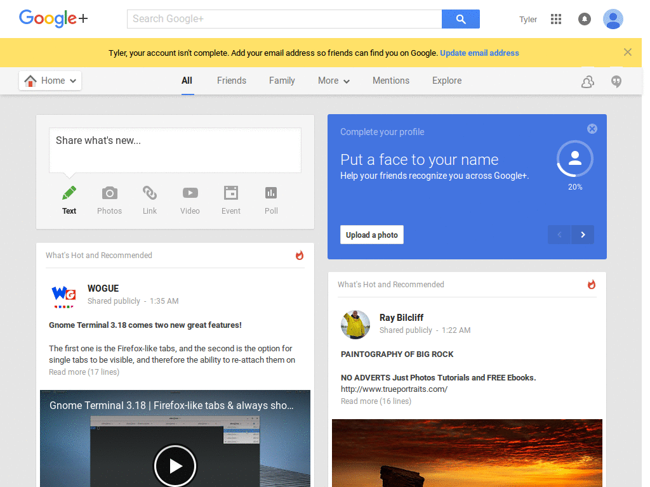Screen dimensions: 650x487
Task: Create a Poll from the share box
Action: coord(271,200)
